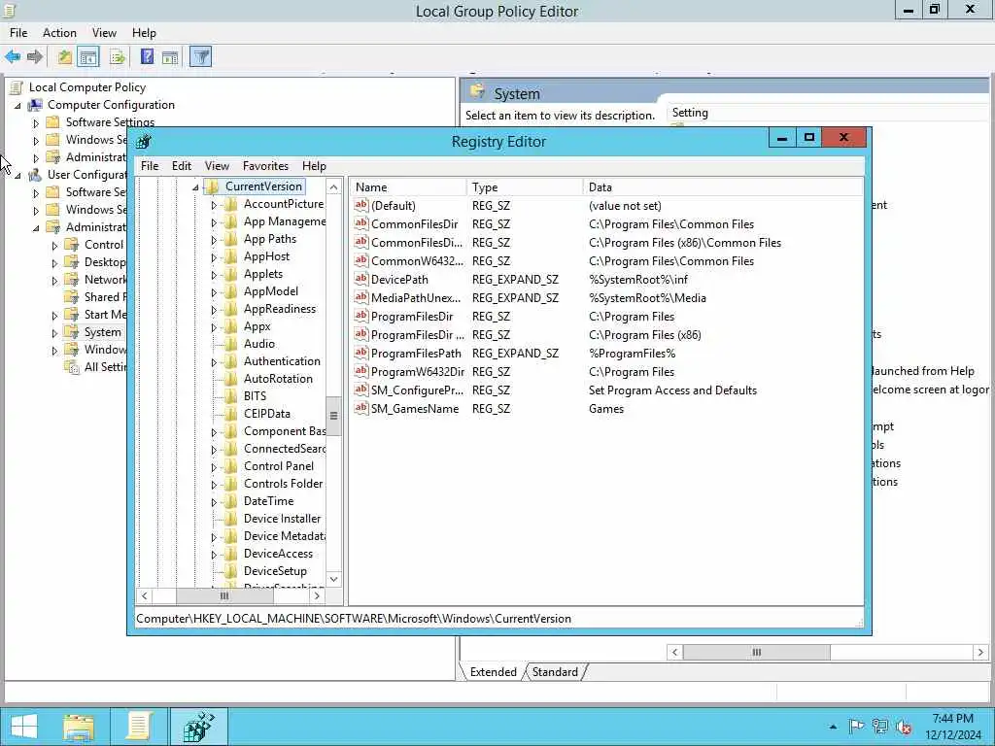
Task: Click the Group Policy horizontal scrollbar thumb
Action: pyautogui.click(x=756, y=652)
